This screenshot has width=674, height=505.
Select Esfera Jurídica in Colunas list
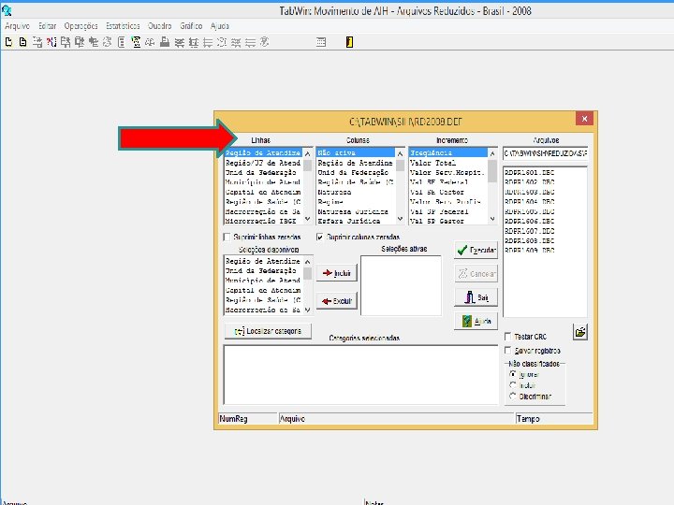(356, 221)
